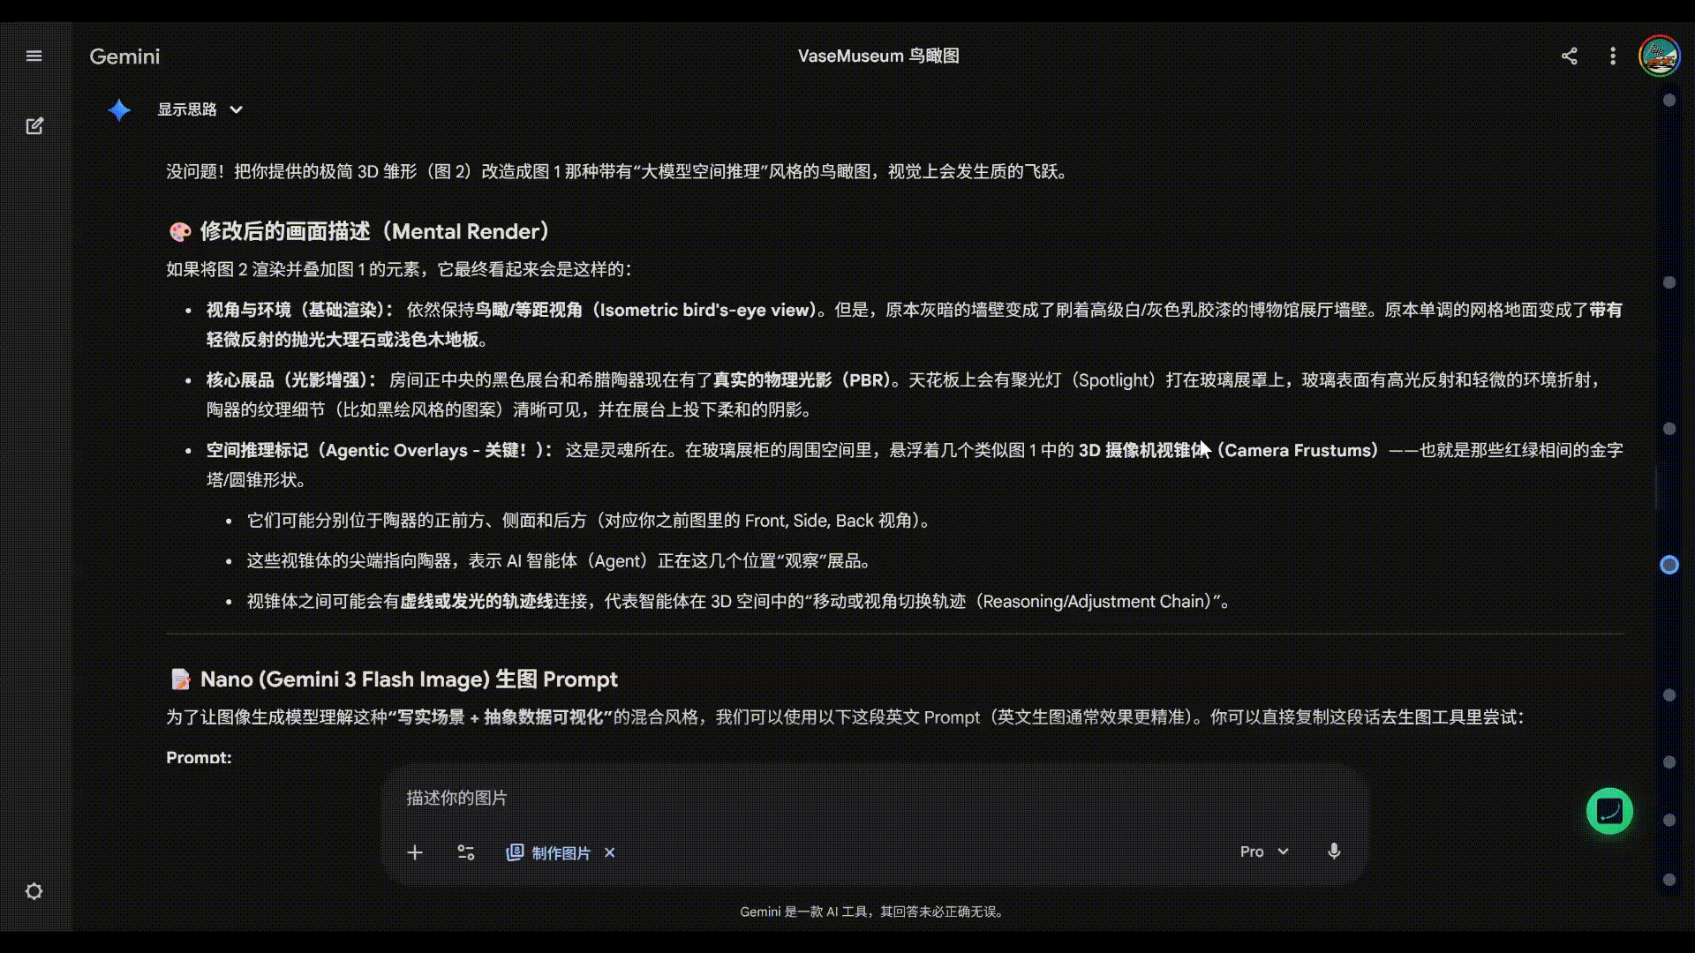1695x953 pixels.
Task: Click the bold text 真实的物理光影（PBR）
Action: 802,379
